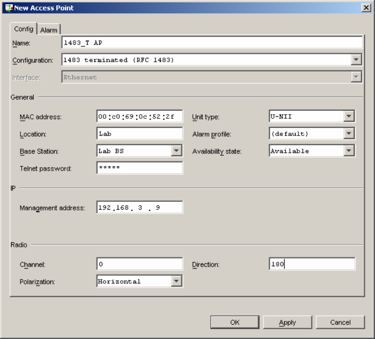Screen dimensions: 375x339
Task: Click the New Access Point title bar icon
Action: tap(9, 8)
